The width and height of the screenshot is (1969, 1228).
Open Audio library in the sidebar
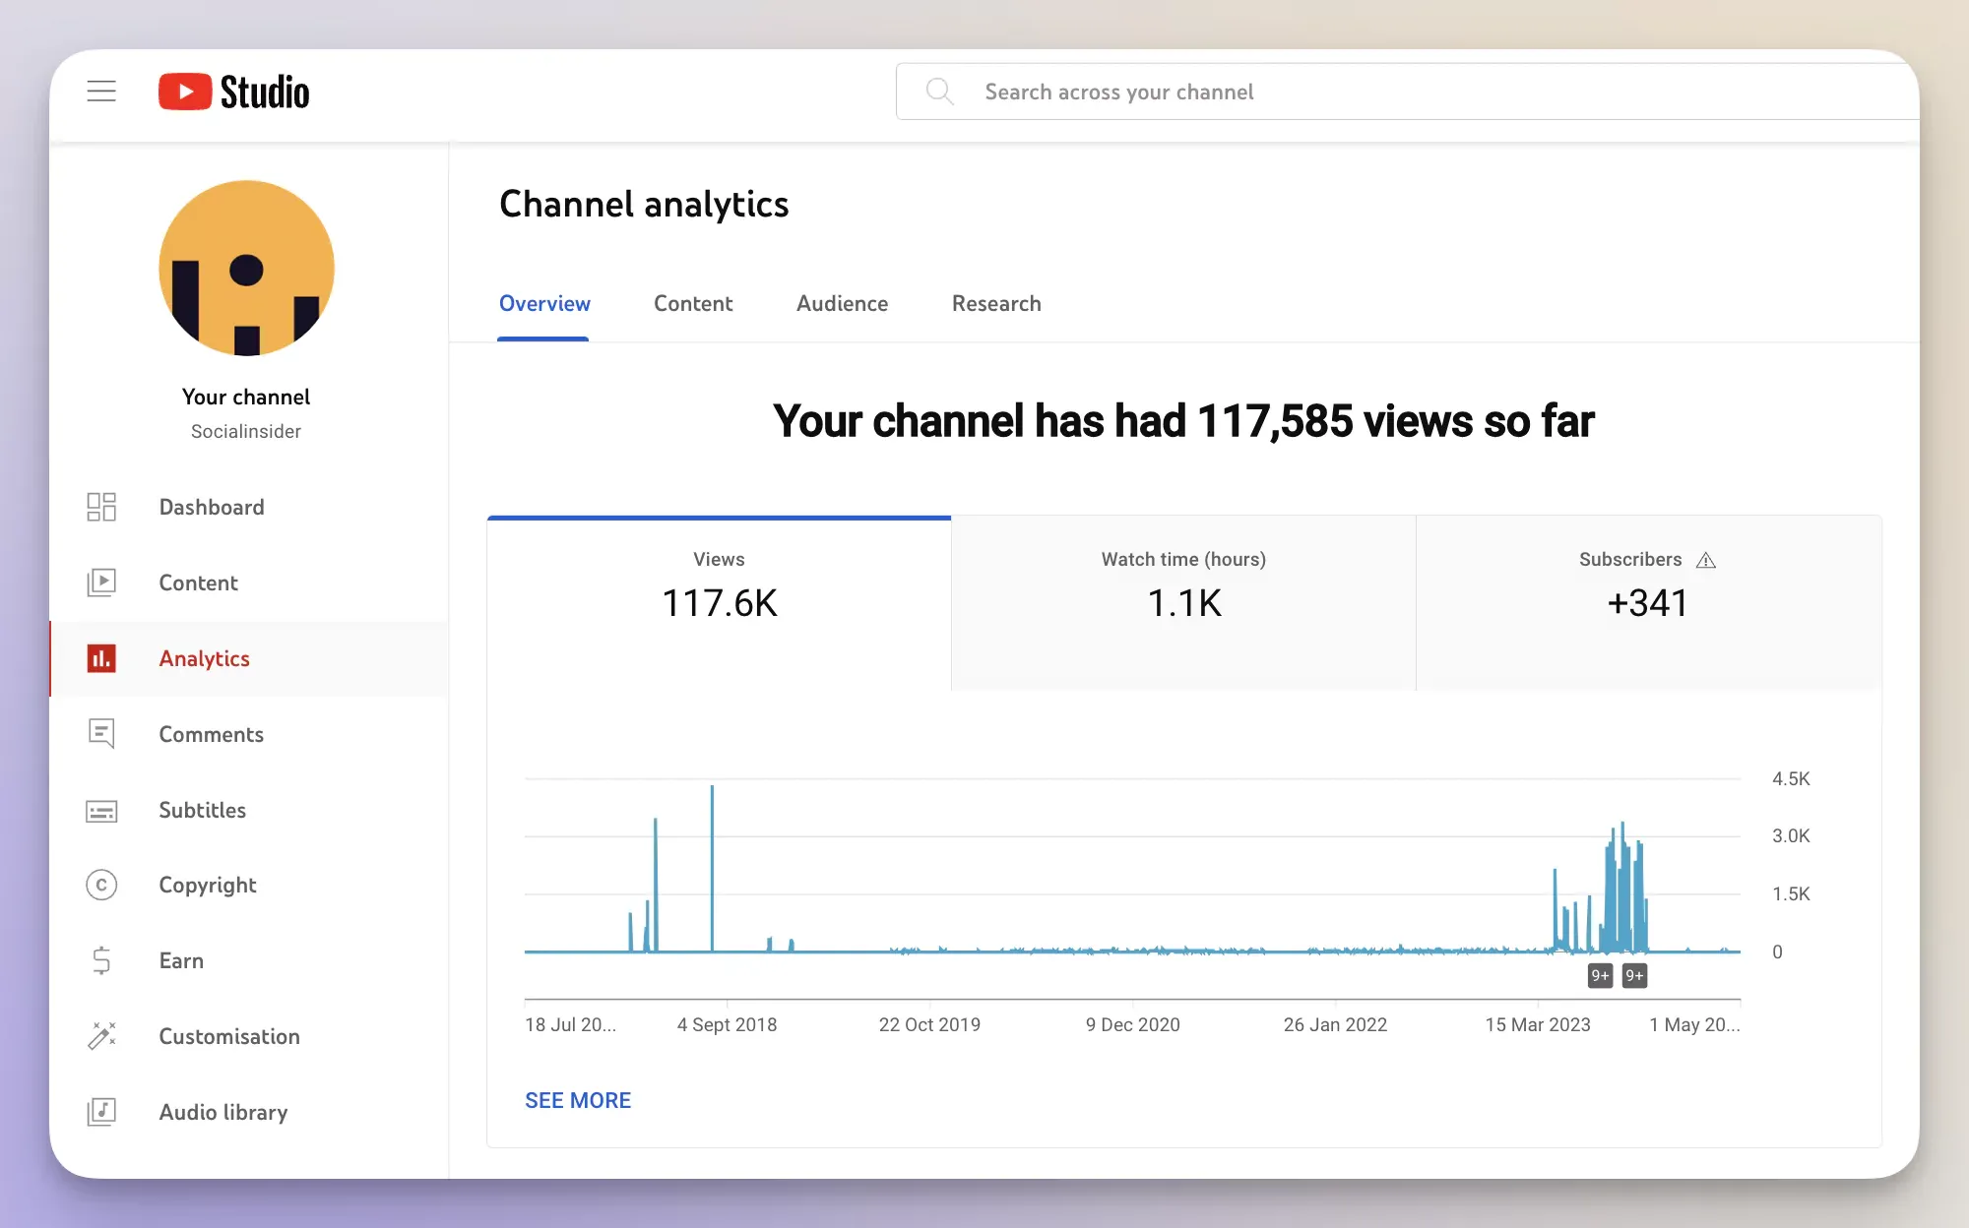[249, 1112]
